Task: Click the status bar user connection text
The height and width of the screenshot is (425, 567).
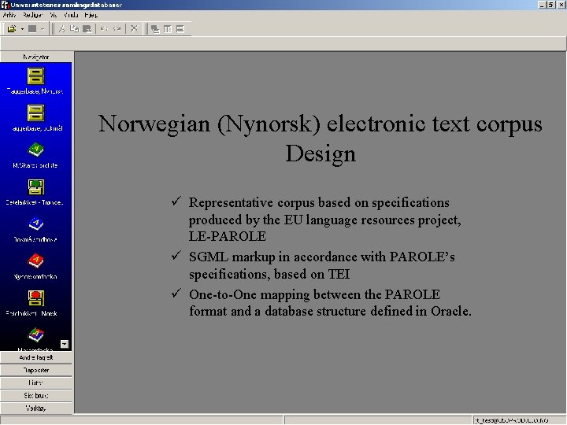Action: (x=511, y=420)
